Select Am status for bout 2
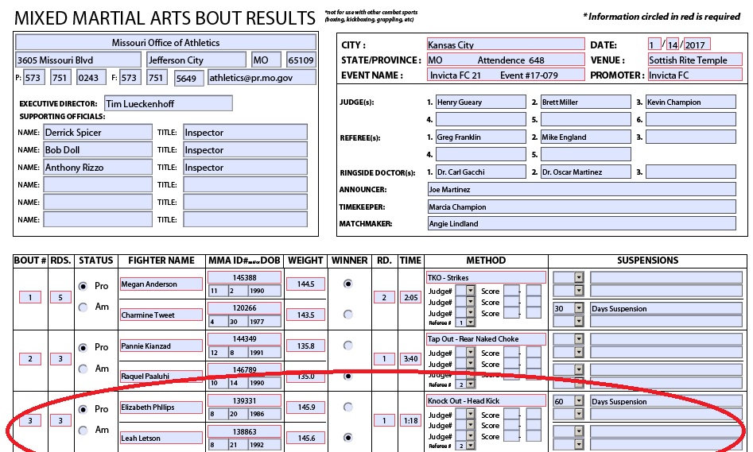 (x=83, y=369)
